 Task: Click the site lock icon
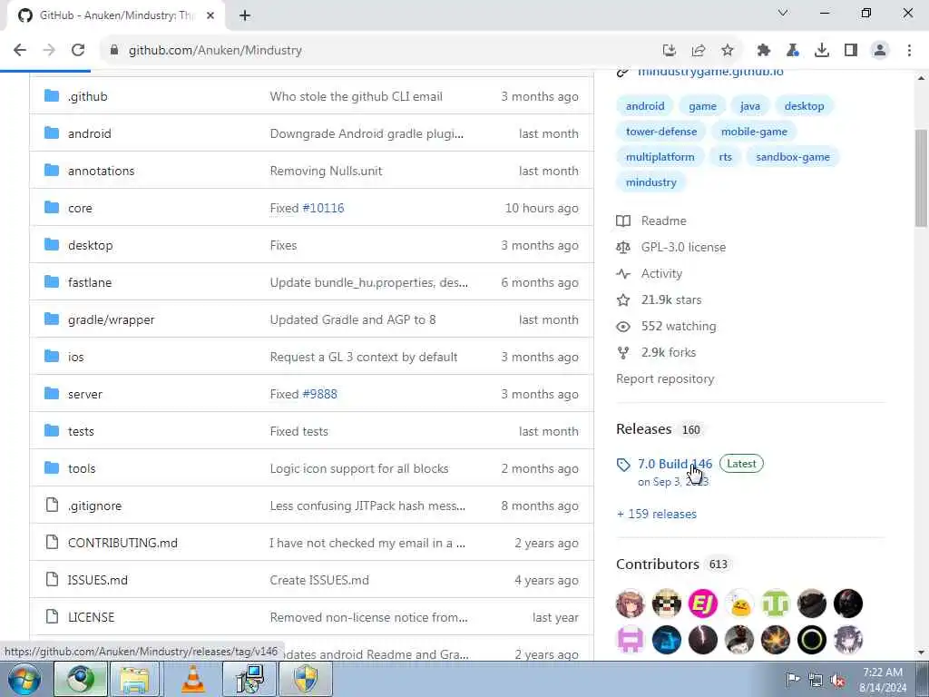click(114, 51)
